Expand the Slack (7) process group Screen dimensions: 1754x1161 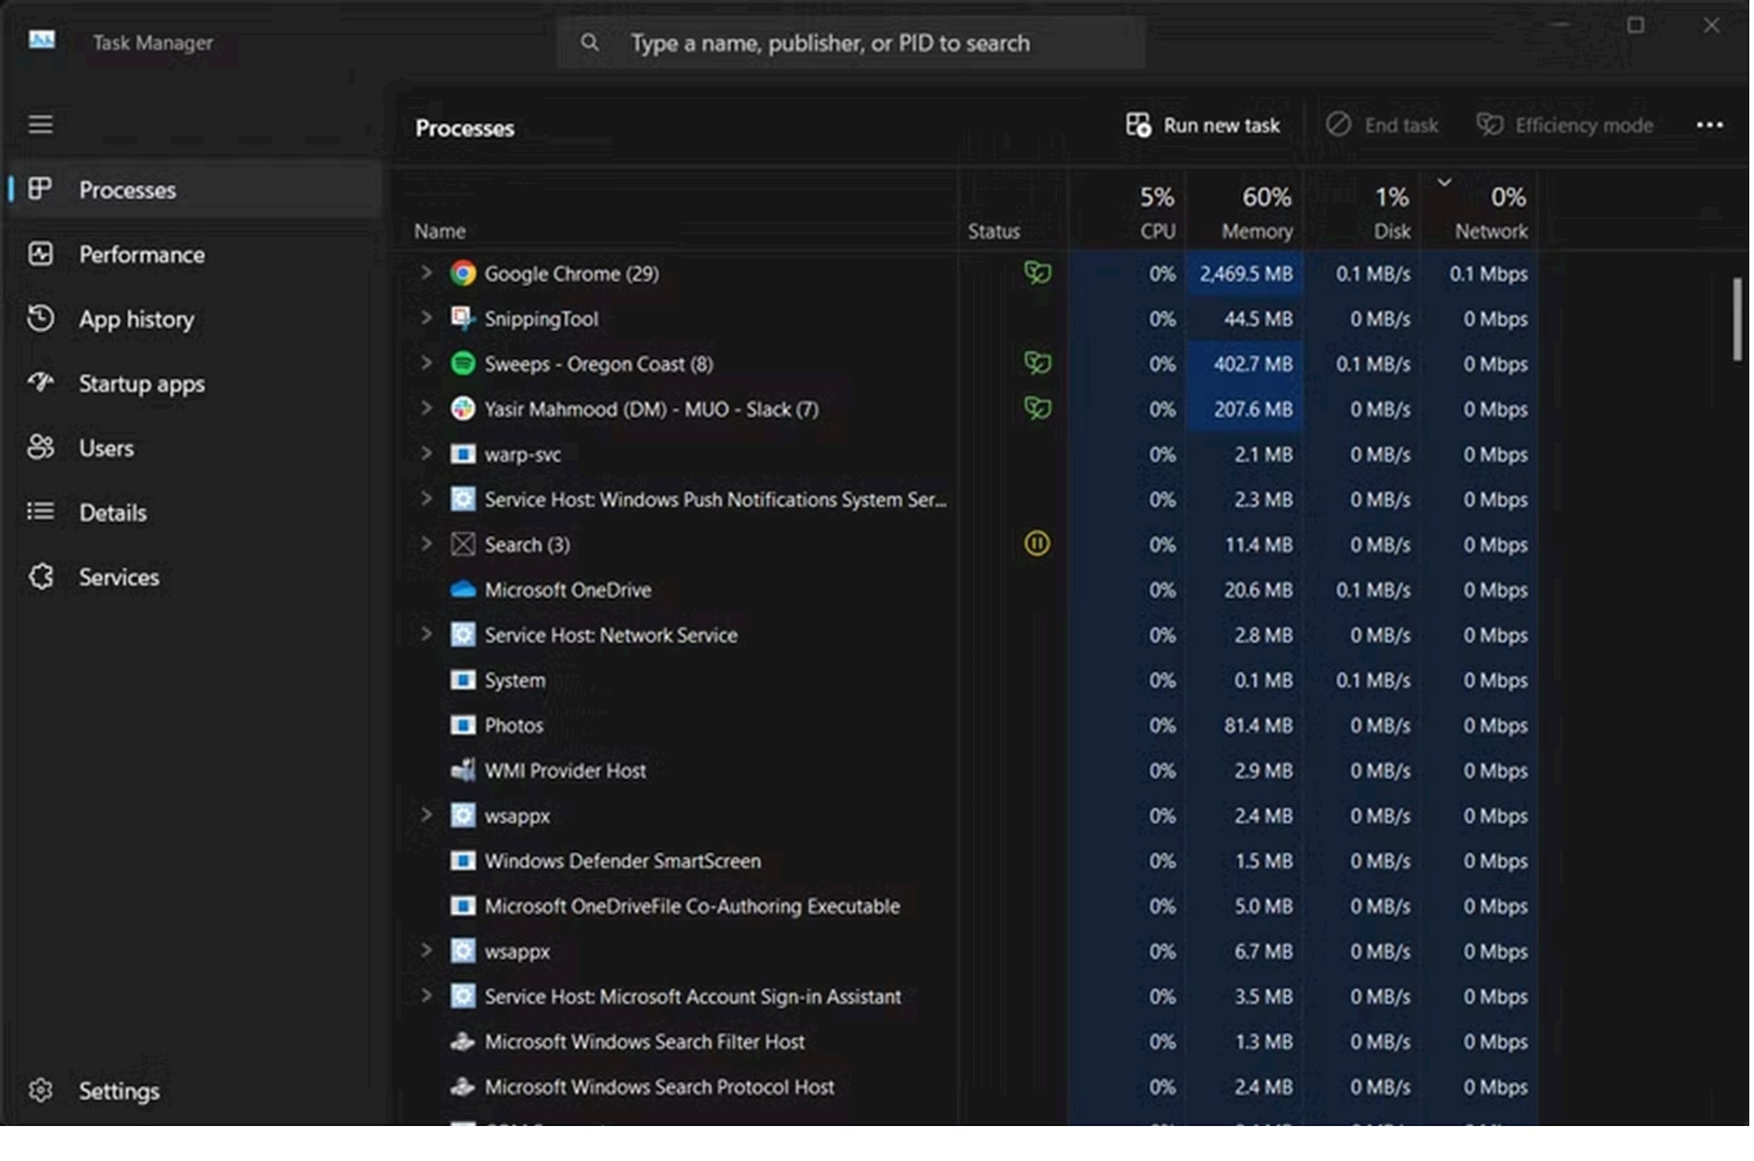tap(427, 408)
